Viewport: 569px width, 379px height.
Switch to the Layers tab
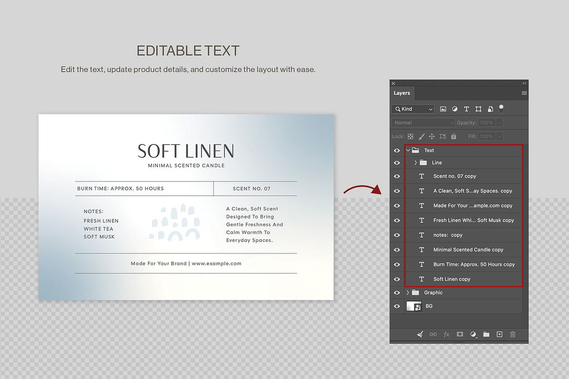402,93
